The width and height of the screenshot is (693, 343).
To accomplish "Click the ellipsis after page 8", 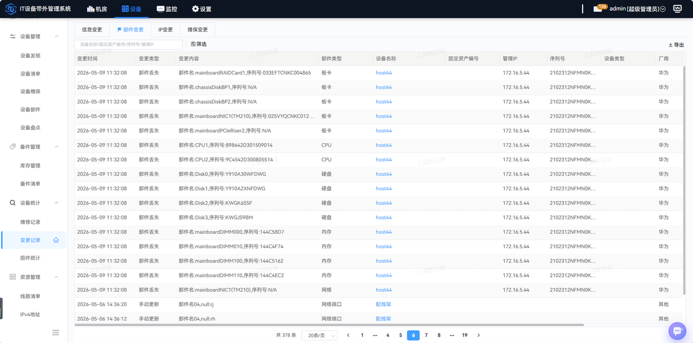I will pyautogui.click(x=452, y=335).
